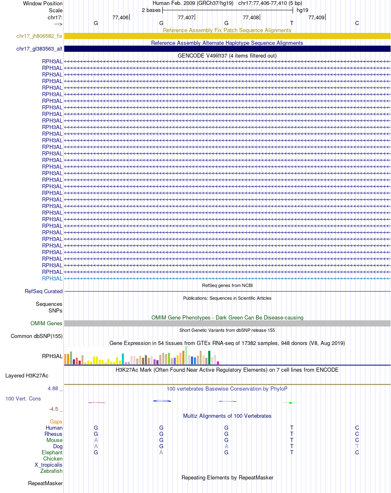Click the SNPs track label
391x493 pixels.
(x=56, y=310)
